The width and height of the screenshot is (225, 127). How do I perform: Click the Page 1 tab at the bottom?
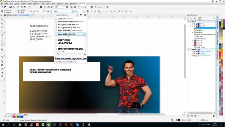(26, 114)
